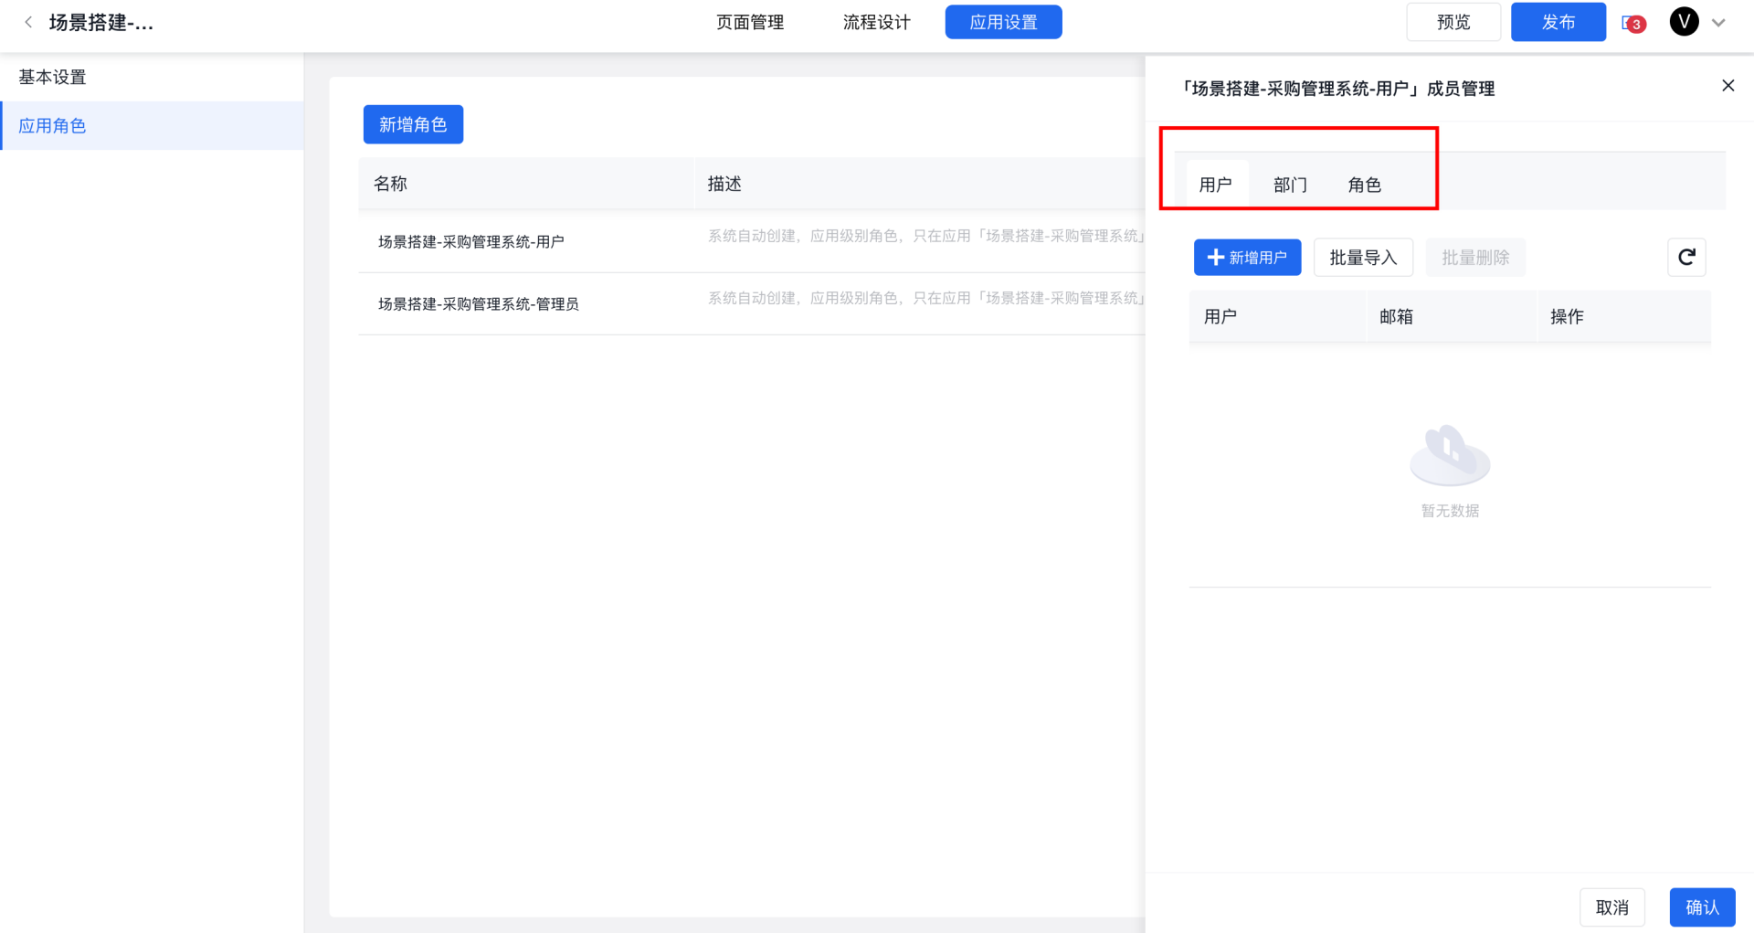This screenshot has width=1754, height=933.
Task: Refresh the member list
Action: (1686, 258)
